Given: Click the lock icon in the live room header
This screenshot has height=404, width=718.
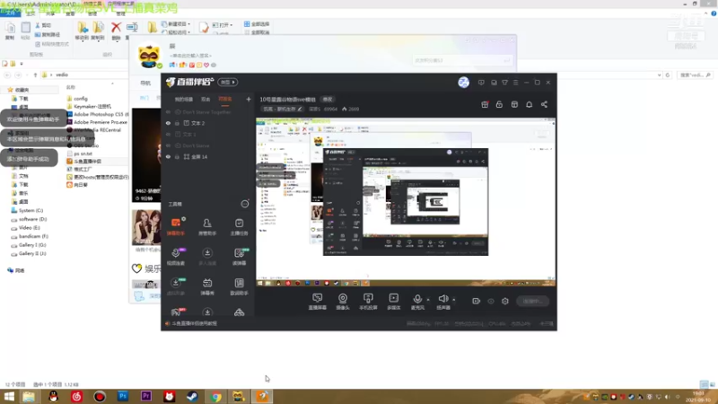Looking at the screenshot, I should (499, 104).
